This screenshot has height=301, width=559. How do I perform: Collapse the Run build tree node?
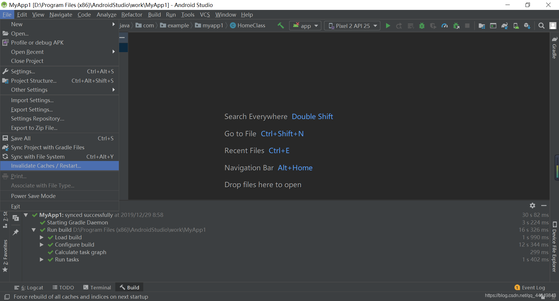[33, 230]
